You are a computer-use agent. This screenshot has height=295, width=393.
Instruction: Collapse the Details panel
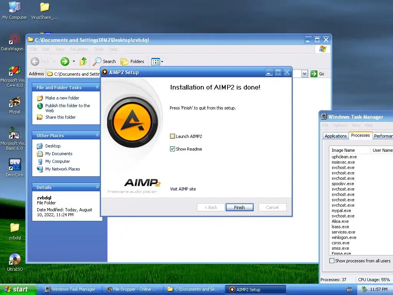pyautogui.click(x=97, y=187)
